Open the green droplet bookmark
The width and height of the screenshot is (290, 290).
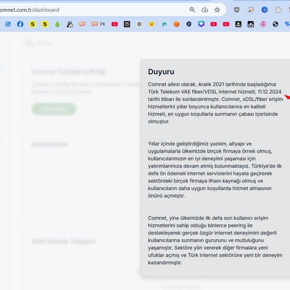(57, 24)
